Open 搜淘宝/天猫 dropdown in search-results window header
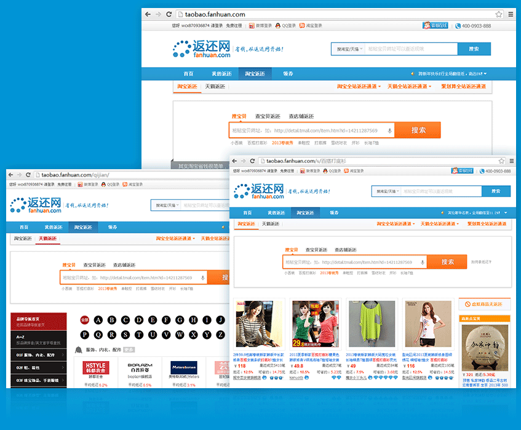 [x=386, y=191]
